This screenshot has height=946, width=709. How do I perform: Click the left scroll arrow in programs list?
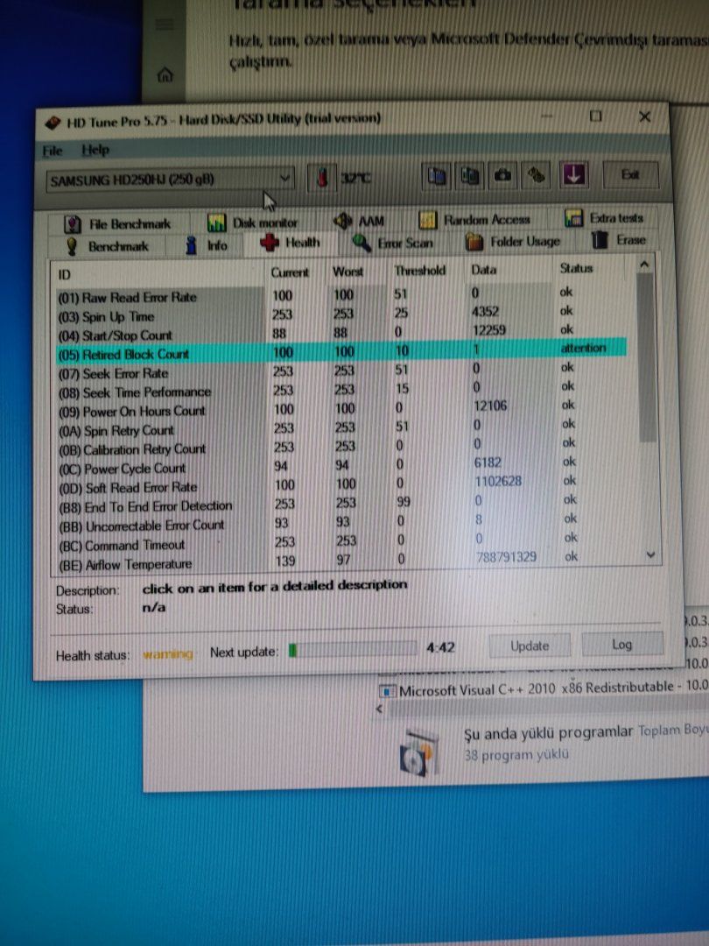pyautogui.click(x=379, y=709)
